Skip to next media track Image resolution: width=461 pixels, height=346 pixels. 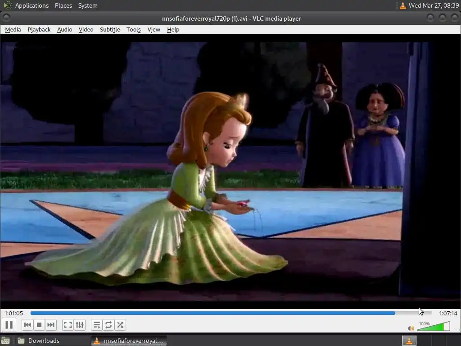tap(50, 325)
